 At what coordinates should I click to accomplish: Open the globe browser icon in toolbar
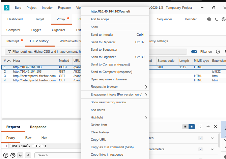point(209,19)
